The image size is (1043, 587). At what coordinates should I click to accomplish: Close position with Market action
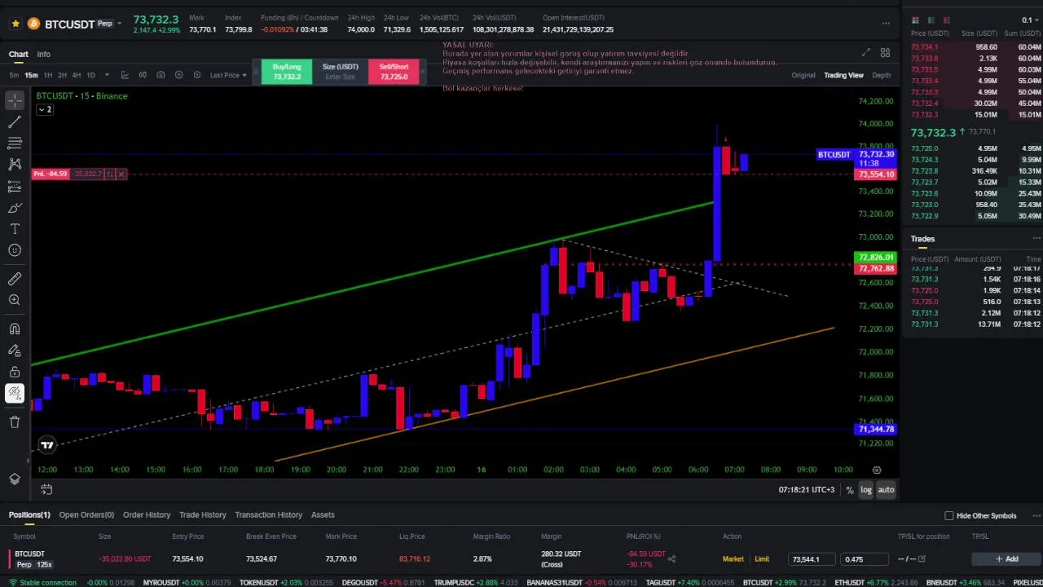pos(733,559)
